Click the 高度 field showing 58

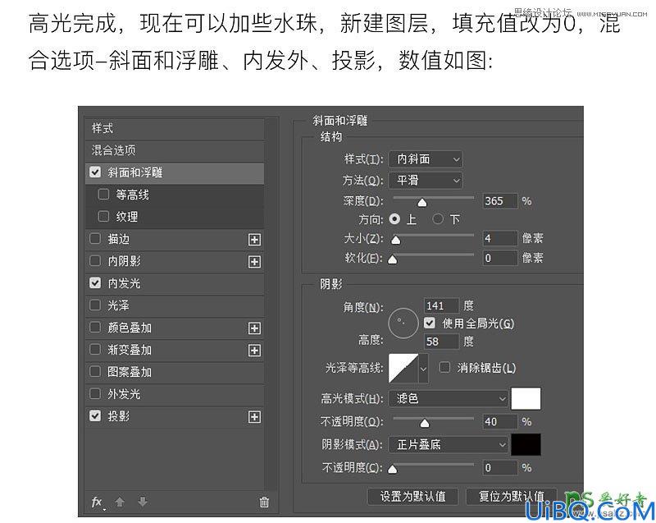[x=441, y=342]
